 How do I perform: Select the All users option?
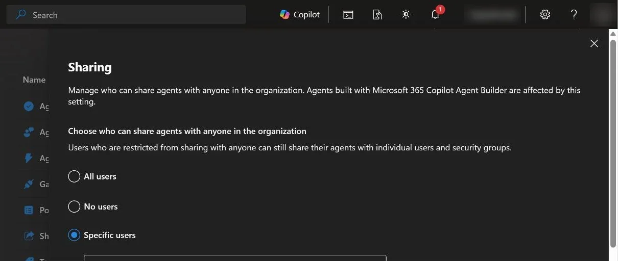click(x=74, y=176)
